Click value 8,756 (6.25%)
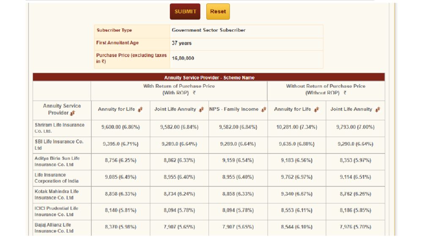Viewport: 433px width, 243px height. tap(121, 160)
